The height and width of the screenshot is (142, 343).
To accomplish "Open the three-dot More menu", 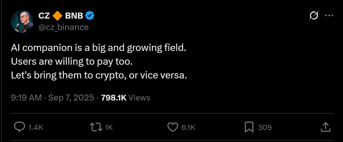I will point(329,16).
